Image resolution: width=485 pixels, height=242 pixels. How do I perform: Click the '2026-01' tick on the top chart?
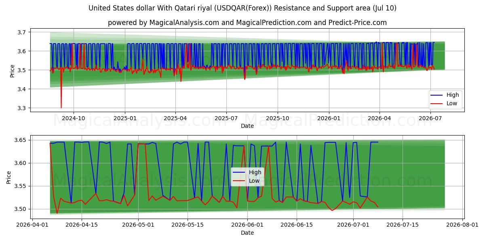pos(329,118)
